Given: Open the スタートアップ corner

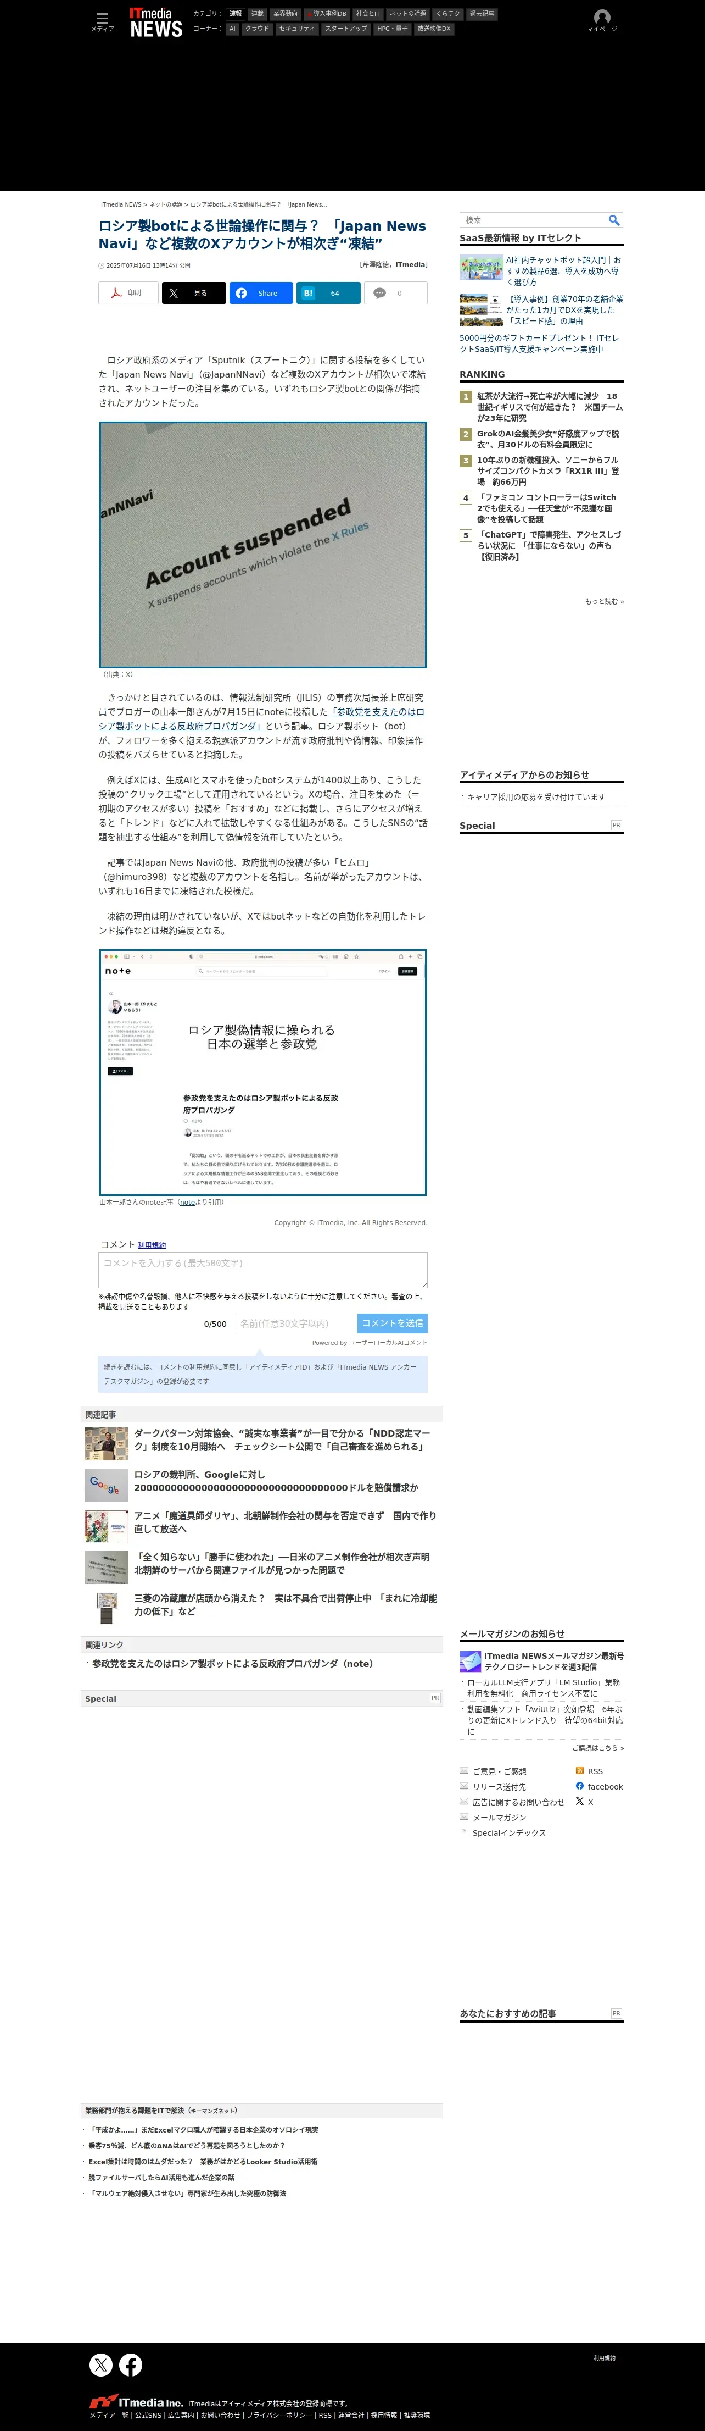Looking at the screenshot, I should click(346, 29).
